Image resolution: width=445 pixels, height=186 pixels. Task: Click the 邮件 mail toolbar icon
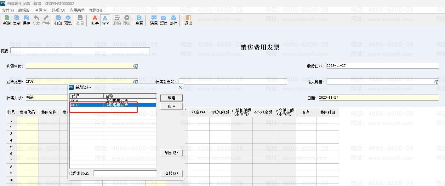[174, 20]
